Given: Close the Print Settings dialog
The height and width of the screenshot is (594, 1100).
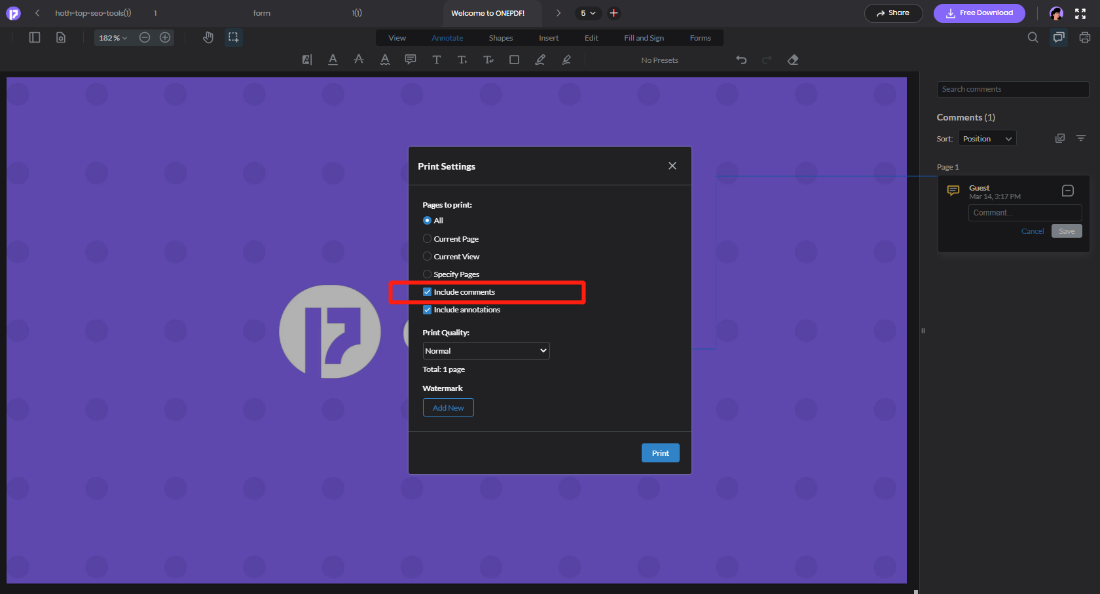Looking at the screenshot, I should pyautogui.click(x=672, y=166).
